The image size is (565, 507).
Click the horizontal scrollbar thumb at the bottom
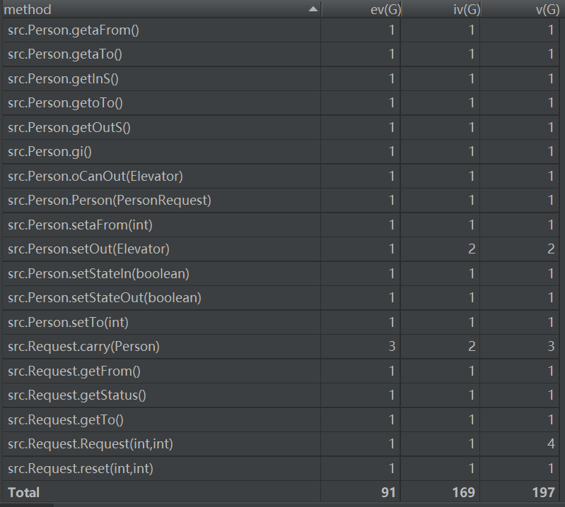[27, 505]
